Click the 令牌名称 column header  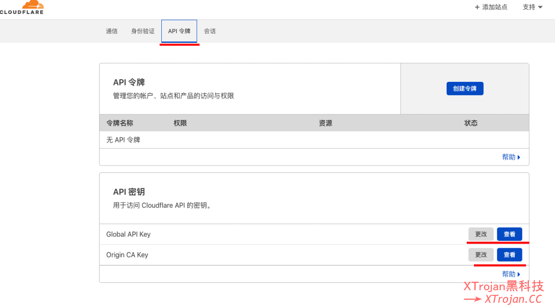[x=120, y=123]
